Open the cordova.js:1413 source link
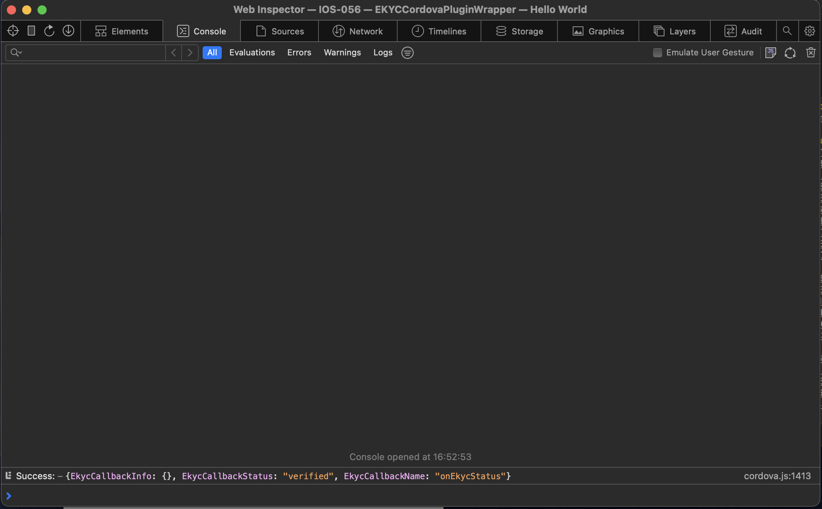Screen dimensions: 822x509 [777, 476]
